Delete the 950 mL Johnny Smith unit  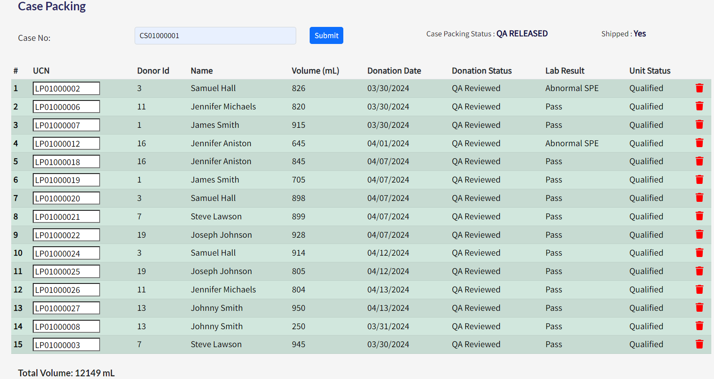(x=699, y=308)
